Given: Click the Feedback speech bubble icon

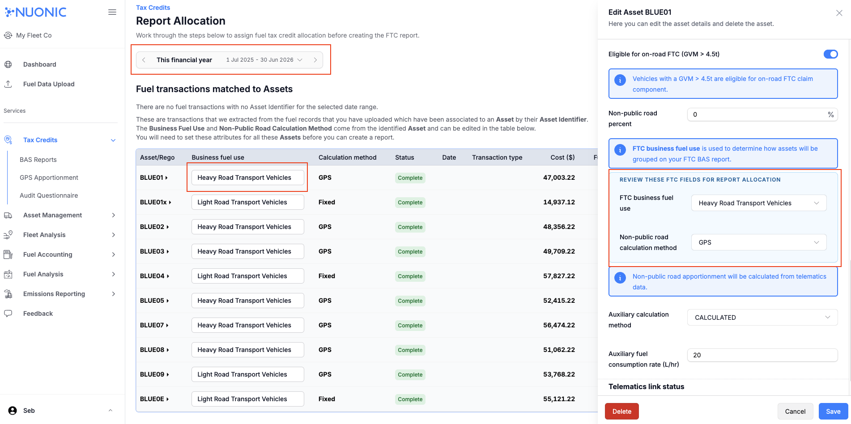Looking at the screenshot, I should tap(8, 314).
